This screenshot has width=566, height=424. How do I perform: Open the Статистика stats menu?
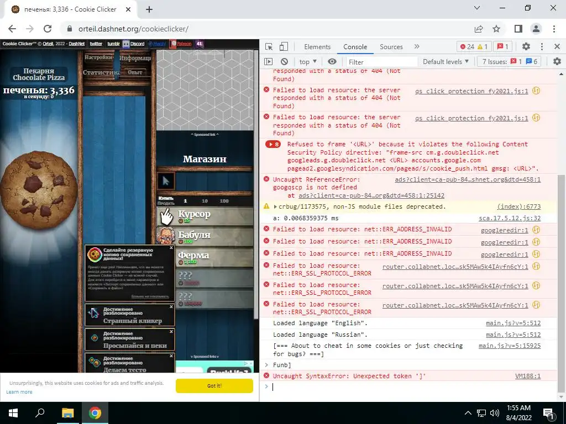point(101,72)
